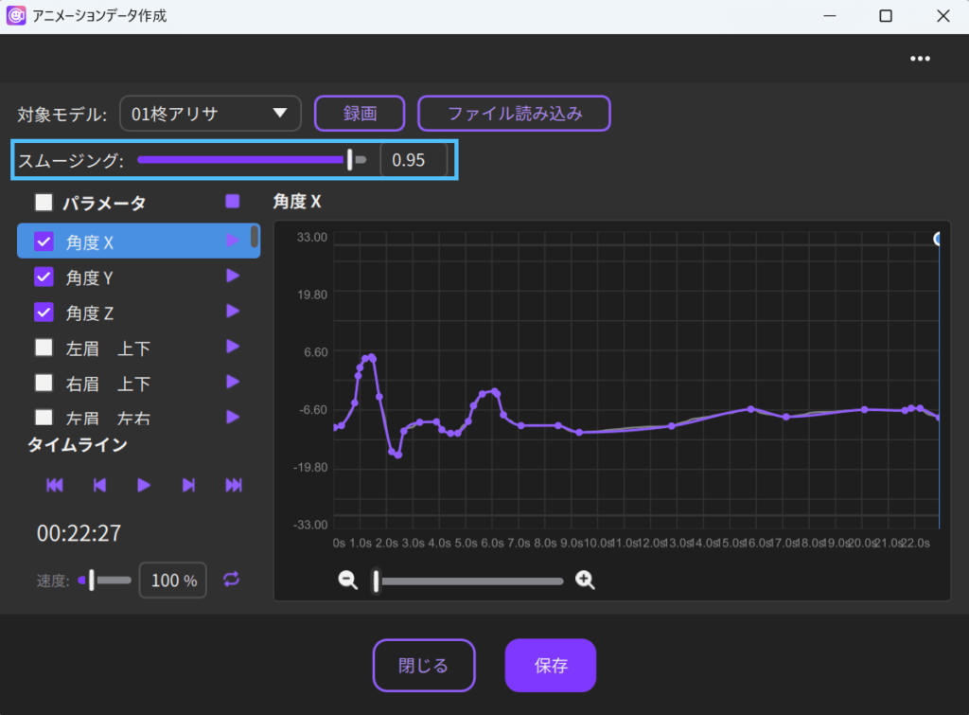Viewport: 969px width, 715px height.
Task: Click the スムージング slider handle
Action: tap(350, 160)
